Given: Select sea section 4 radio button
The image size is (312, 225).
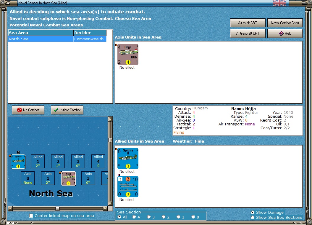Looking at the screenshot, I should [134, 217].
